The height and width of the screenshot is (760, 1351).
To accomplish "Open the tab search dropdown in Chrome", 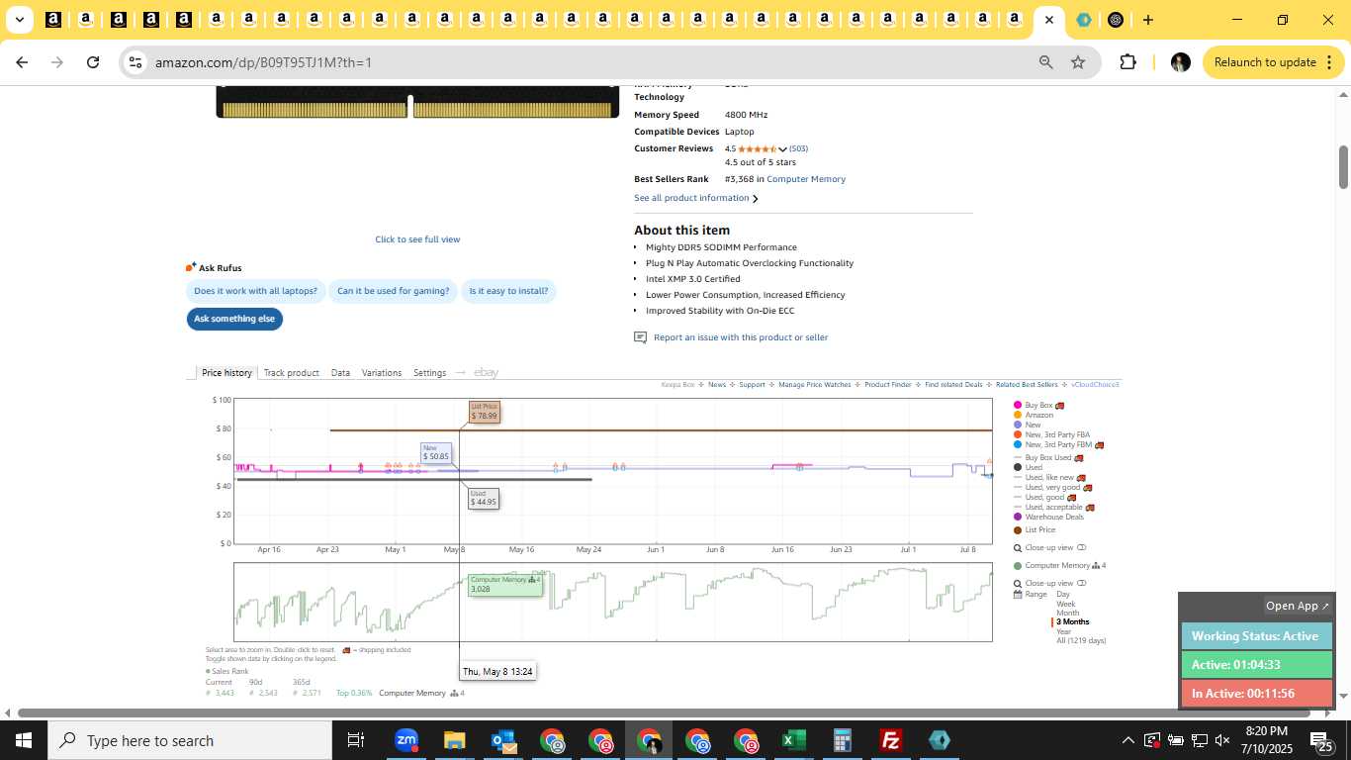I will pos(20,20).
